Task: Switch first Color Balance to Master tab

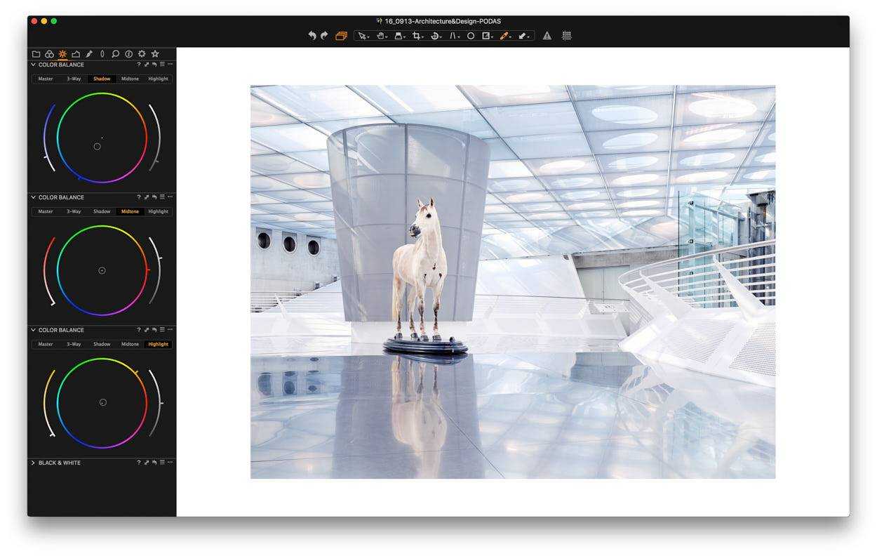Action: (x=46, y=79)
